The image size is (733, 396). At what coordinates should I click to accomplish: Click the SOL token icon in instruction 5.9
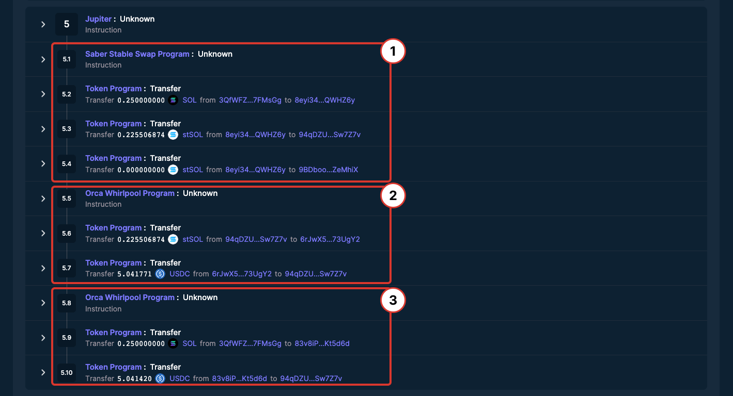point(173,343)
